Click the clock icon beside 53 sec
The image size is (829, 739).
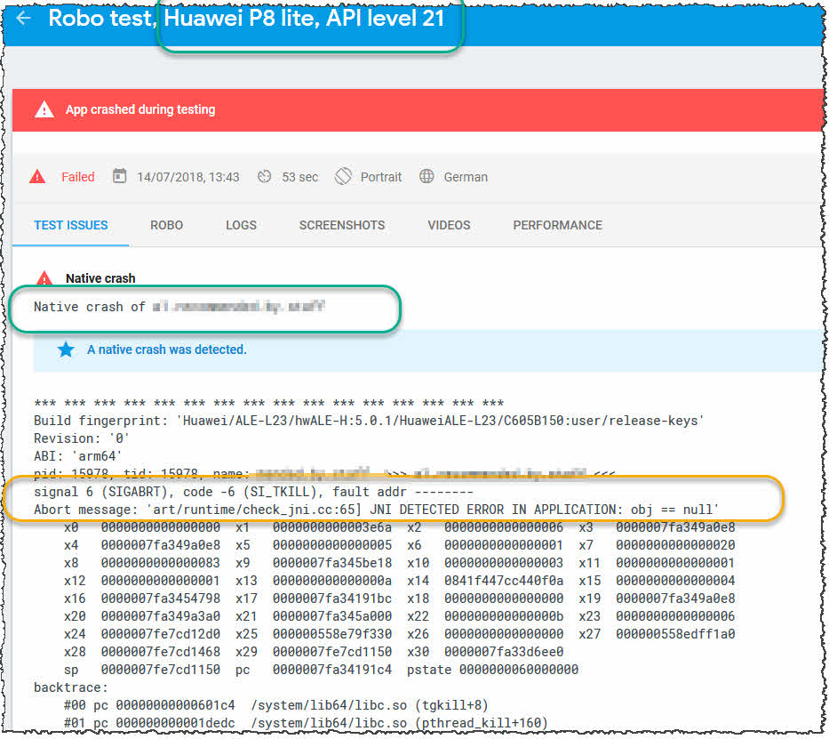[x=265, y=176]
